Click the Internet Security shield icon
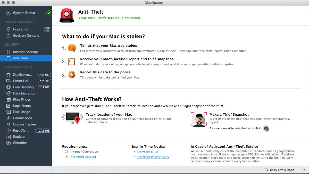Screen dimensions: 309x174 (8, 52)
